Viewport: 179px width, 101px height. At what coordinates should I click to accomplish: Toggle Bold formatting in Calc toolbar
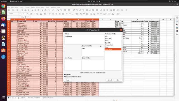tap(31, 14)
